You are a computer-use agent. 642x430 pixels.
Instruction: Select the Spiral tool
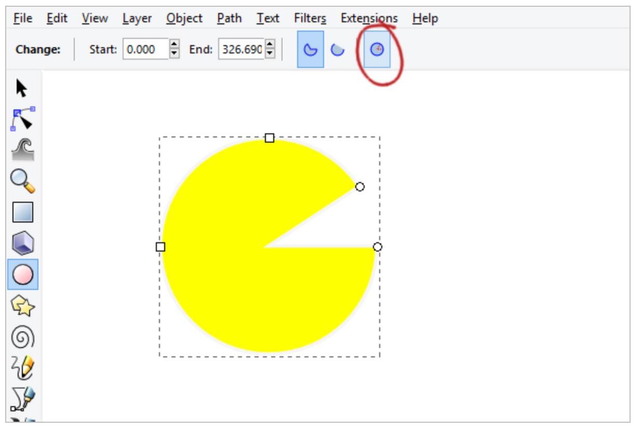pyautogui.click(x=22, y=337)
